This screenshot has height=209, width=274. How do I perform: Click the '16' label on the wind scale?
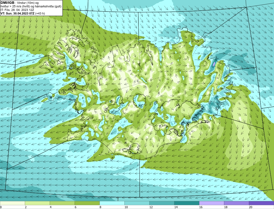point(201,207)
